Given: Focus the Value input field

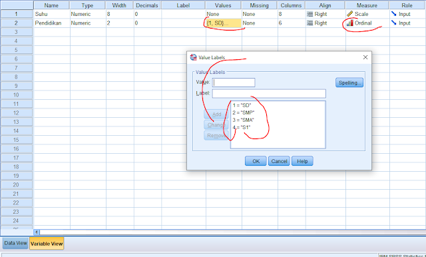Looking at the screenshot, I should tap(234, 83).
